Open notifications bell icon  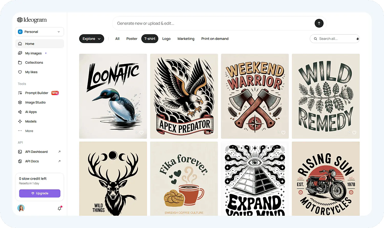[59, 208]
